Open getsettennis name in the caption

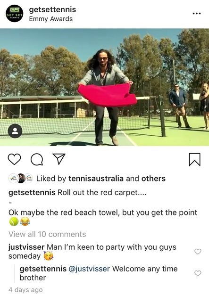(x=32, y=192)
